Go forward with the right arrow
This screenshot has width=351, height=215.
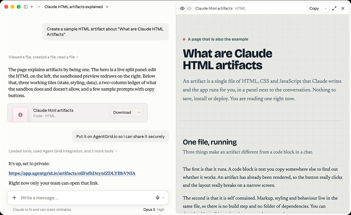point(39,7)
